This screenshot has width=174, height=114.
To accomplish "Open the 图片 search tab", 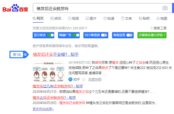I will click(x=91, y=18).
